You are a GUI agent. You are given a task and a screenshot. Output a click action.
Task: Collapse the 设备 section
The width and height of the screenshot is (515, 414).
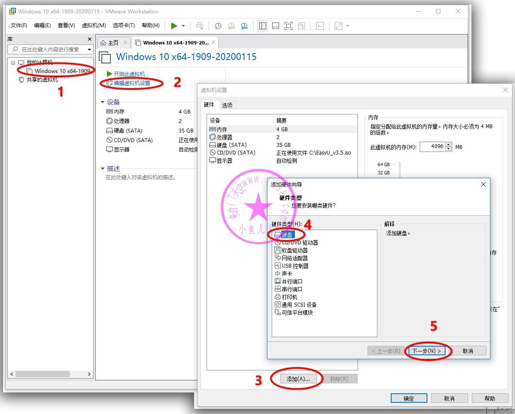tap(103, 102)
